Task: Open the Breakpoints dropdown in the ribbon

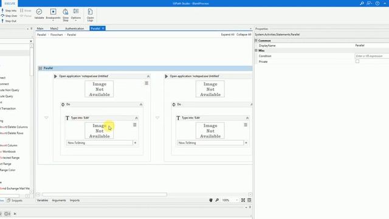Action: (53, 14)
